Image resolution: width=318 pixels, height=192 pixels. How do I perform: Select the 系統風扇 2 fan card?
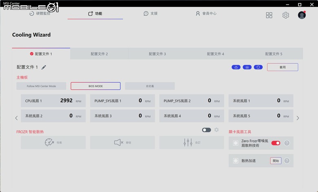click(53, 116)
